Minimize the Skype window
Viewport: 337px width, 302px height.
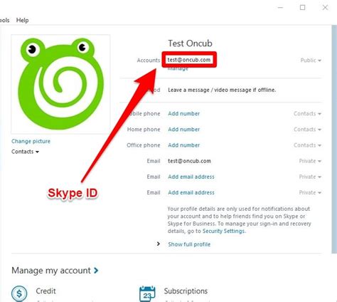point(280,8)
